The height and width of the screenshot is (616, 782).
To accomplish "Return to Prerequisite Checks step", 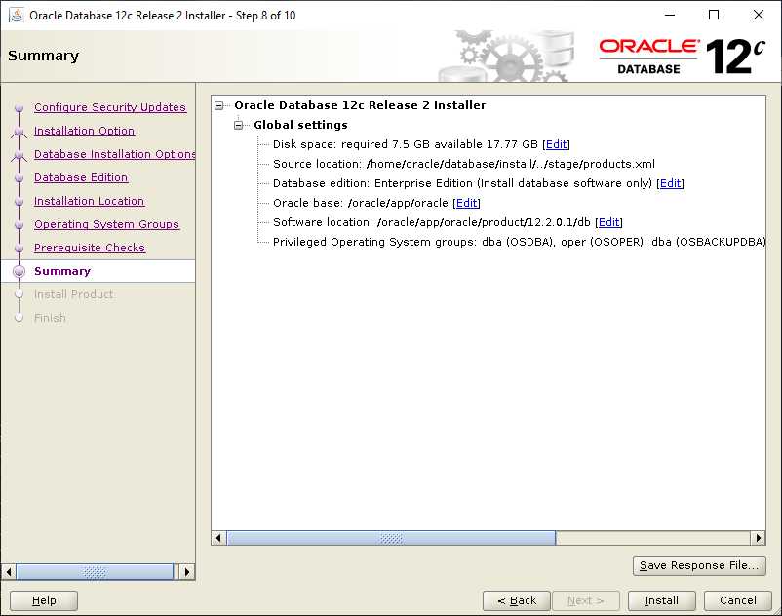I will coord(90,248).
